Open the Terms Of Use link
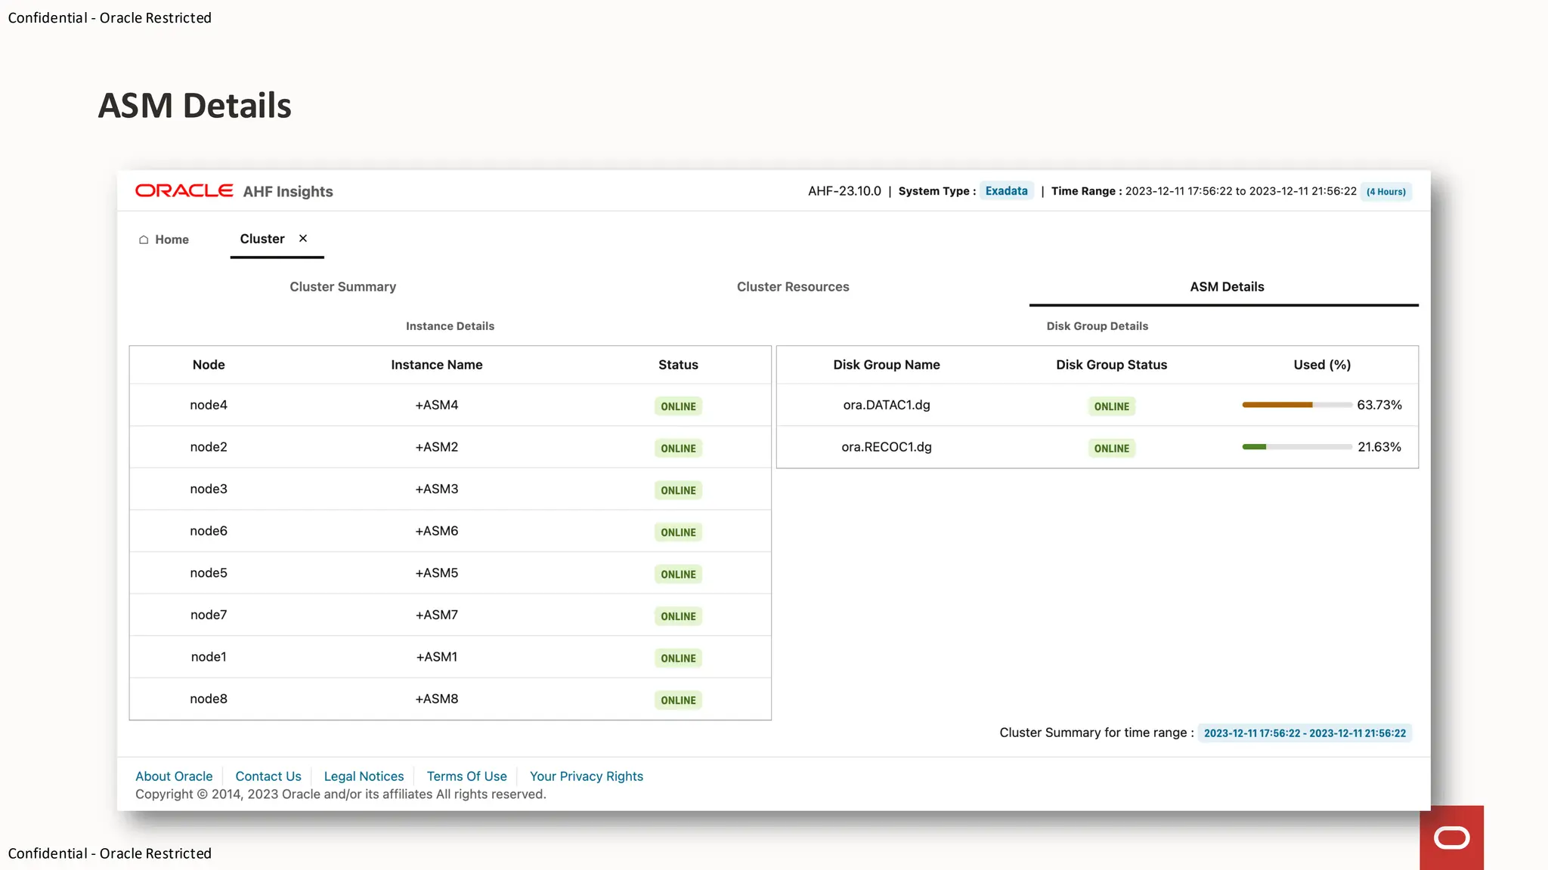This screenshot has height=870, width=1548. pyautogui.click(x=466, y=776)
